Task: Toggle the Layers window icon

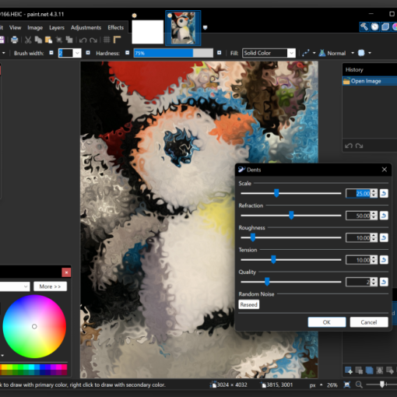Action: point(385,26)
